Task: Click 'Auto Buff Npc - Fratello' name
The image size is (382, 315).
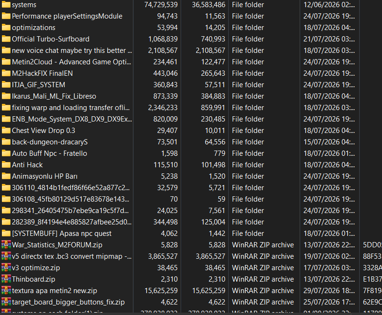Action: (x=50, y=153)
